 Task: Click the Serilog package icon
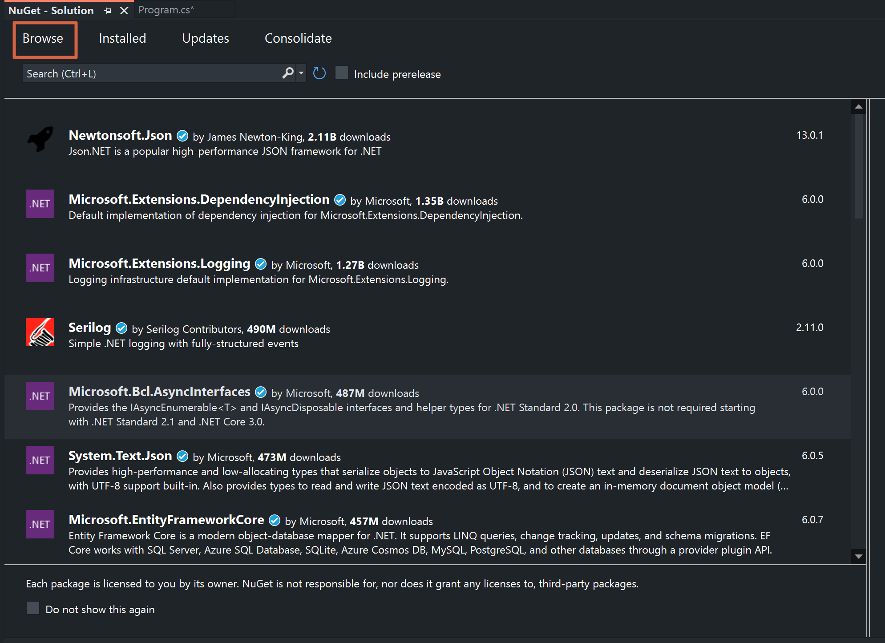40,332
